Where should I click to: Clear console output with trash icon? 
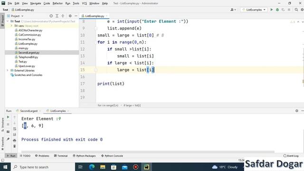coord(15,146)
